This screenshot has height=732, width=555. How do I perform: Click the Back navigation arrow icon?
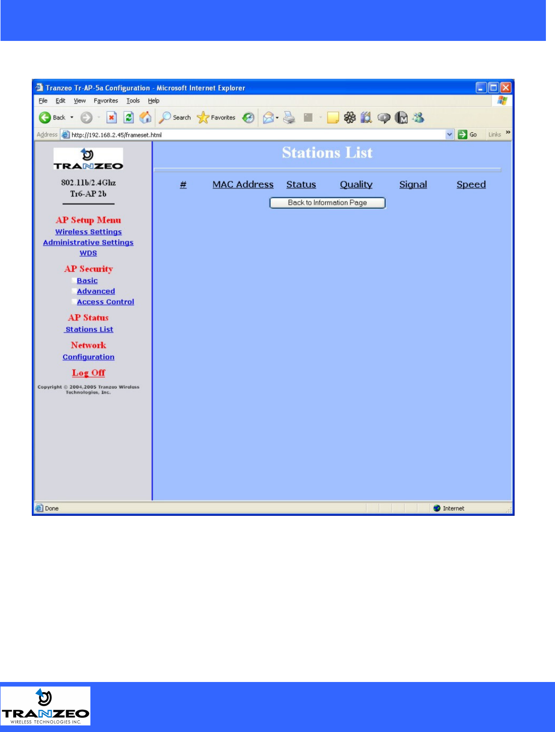tap(45, 118)
